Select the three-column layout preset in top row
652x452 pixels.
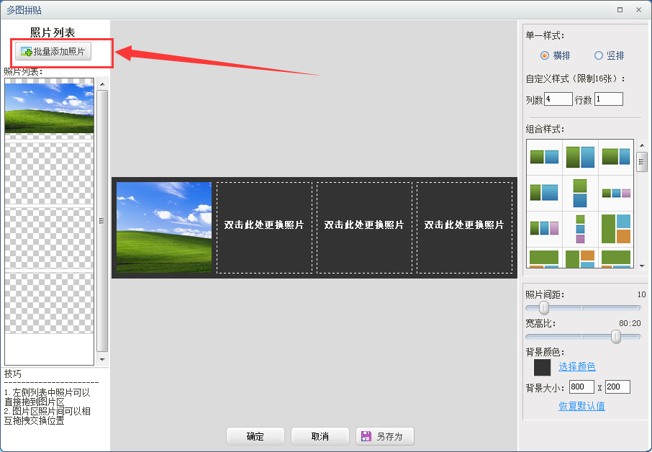coord(615,191)
